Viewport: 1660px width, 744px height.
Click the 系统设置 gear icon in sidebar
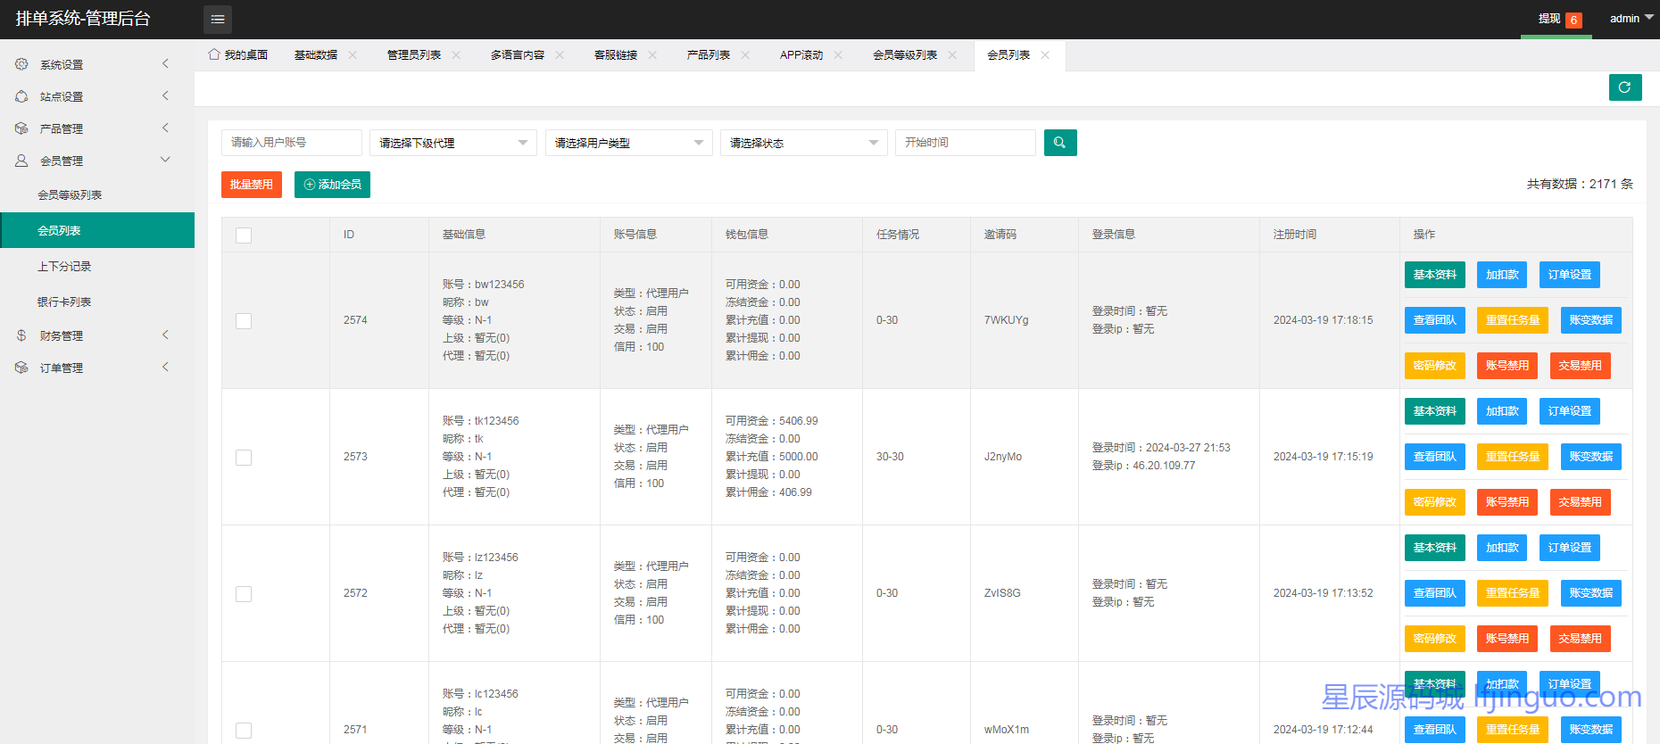21,64
